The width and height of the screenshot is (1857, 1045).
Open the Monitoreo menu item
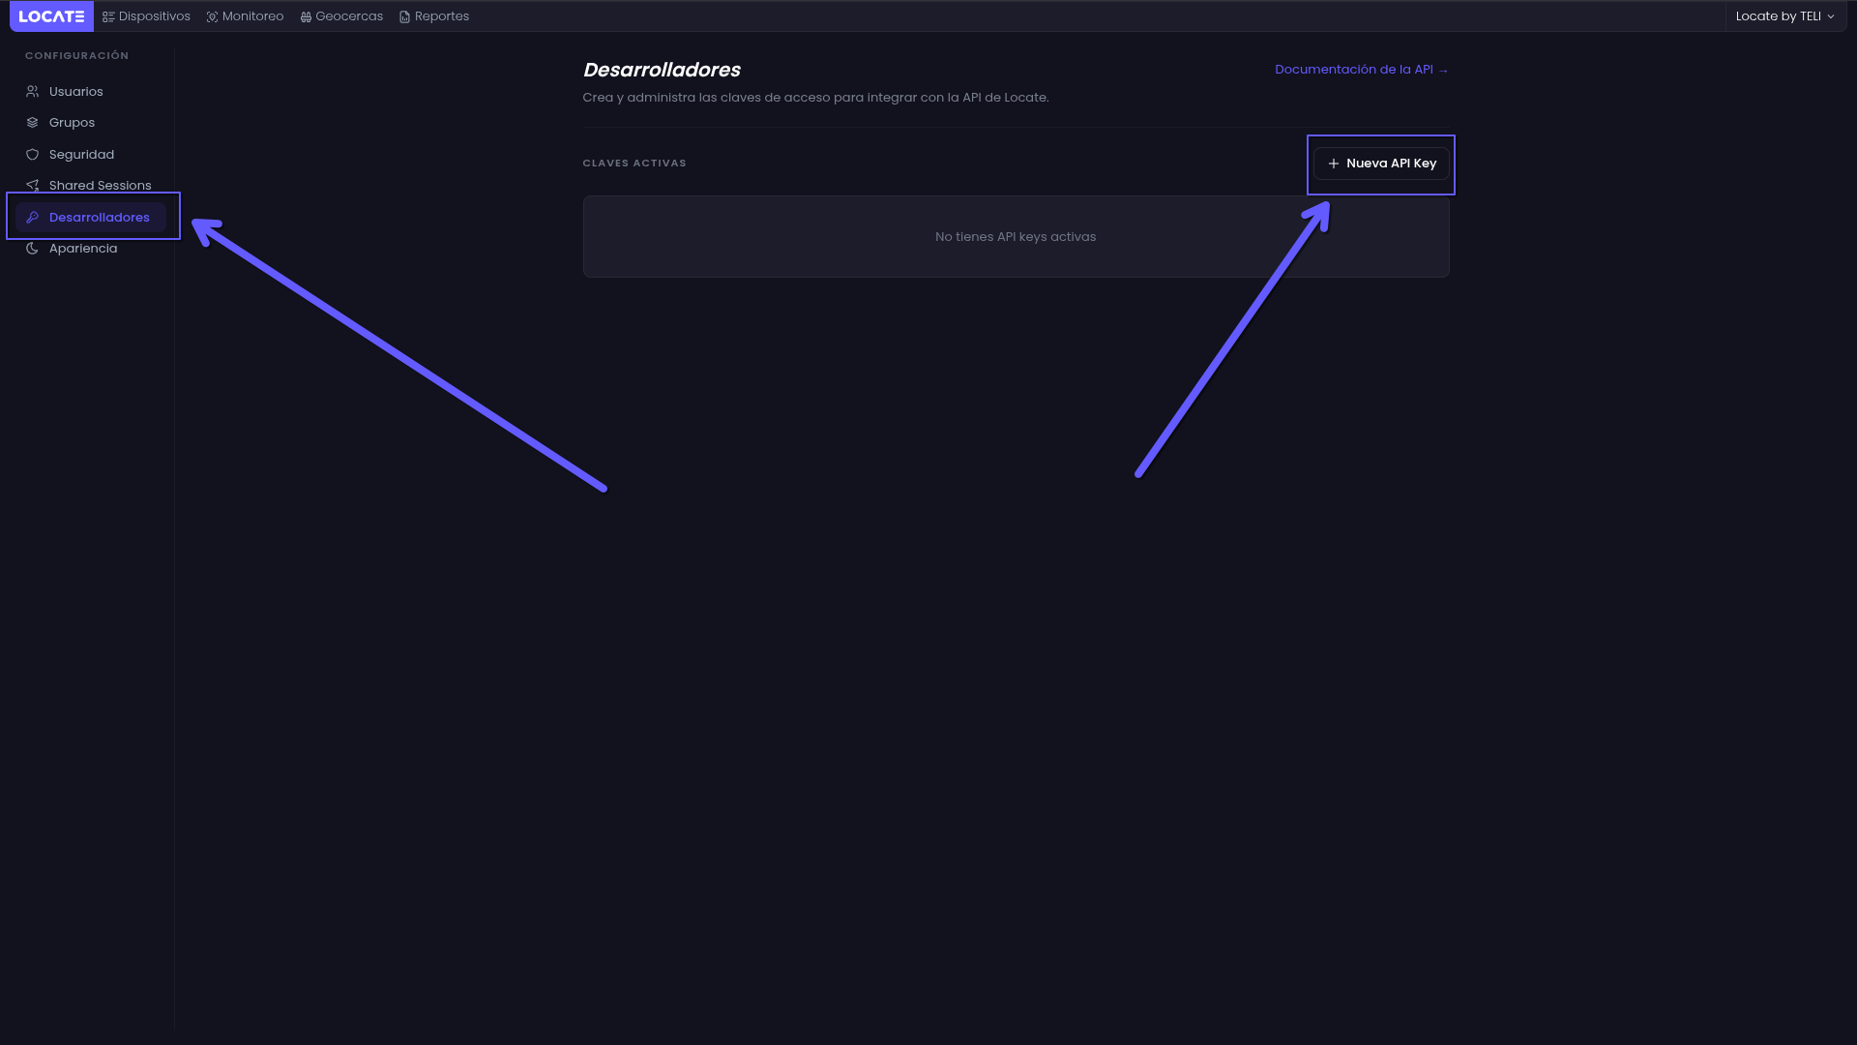pyautogui.click(x=252, y=16)
